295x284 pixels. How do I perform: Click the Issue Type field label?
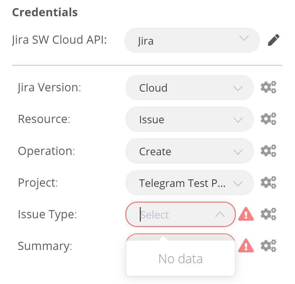(47, 214)
